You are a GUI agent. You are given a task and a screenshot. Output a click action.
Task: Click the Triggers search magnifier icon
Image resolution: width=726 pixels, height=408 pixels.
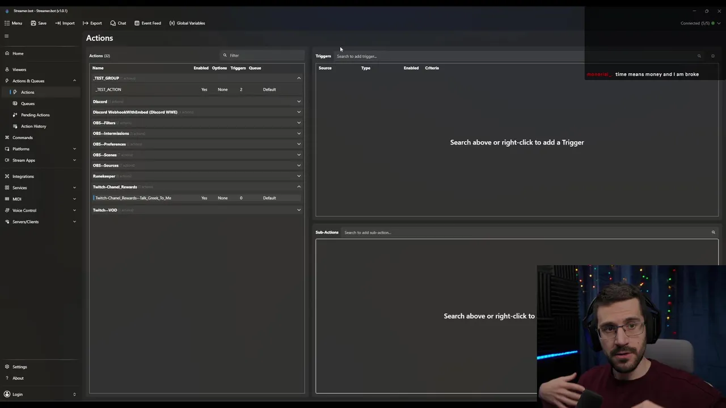pyautogui.click(x=699, y=56)
